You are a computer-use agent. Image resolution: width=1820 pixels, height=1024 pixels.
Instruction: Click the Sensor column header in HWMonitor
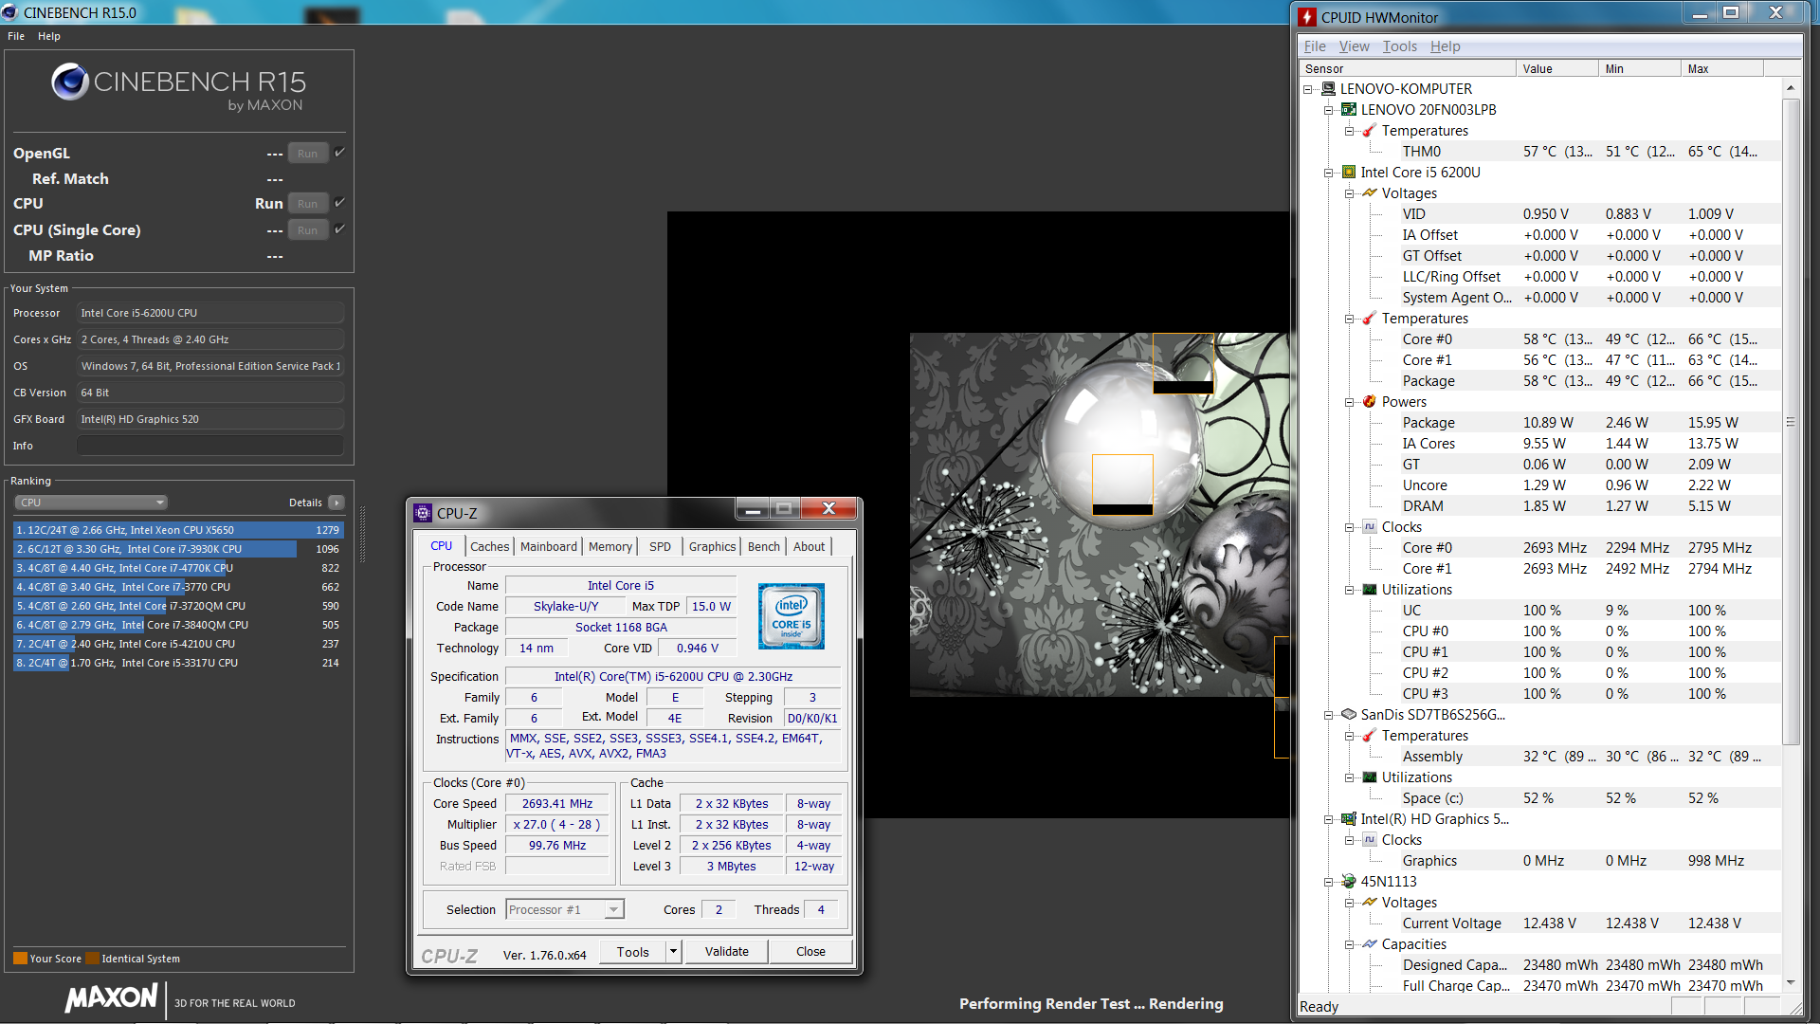click(x=1407, y=68)
